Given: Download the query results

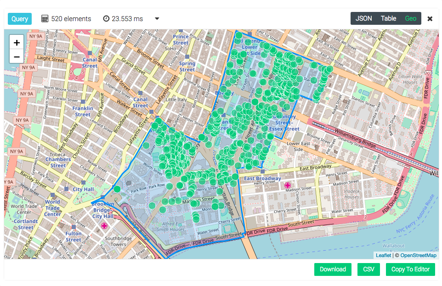Looking at the screenshot, I should tap(333, 269).
